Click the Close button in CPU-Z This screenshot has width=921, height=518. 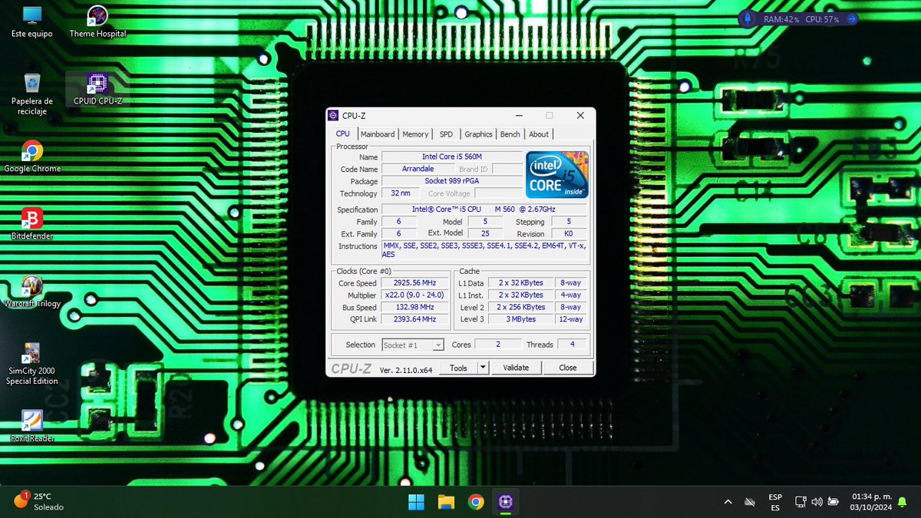568,368
